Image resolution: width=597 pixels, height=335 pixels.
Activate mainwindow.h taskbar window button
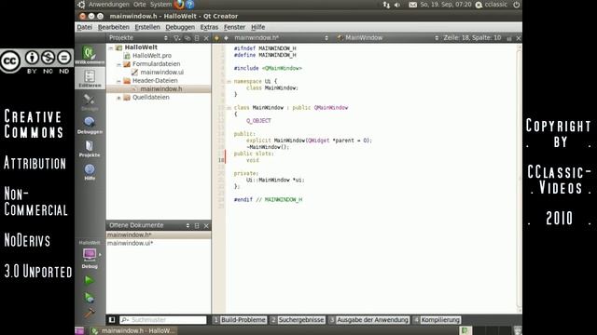133,331
